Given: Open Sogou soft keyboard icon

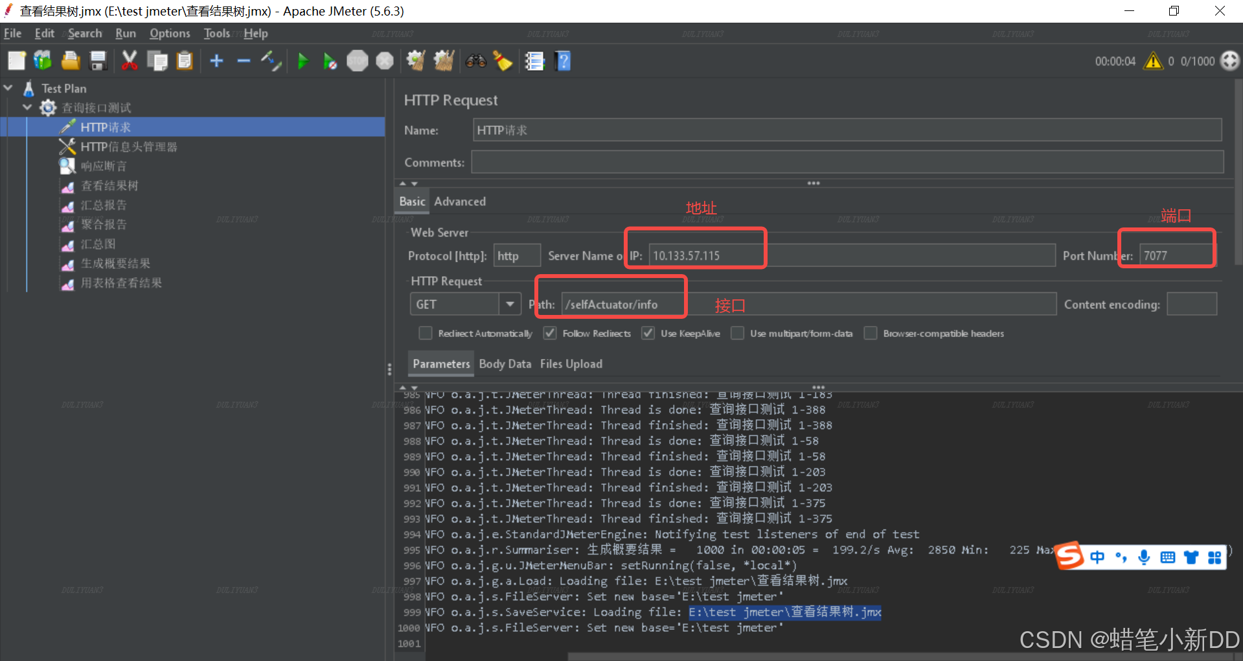Looking at the screenshot, I should 1167,557.
